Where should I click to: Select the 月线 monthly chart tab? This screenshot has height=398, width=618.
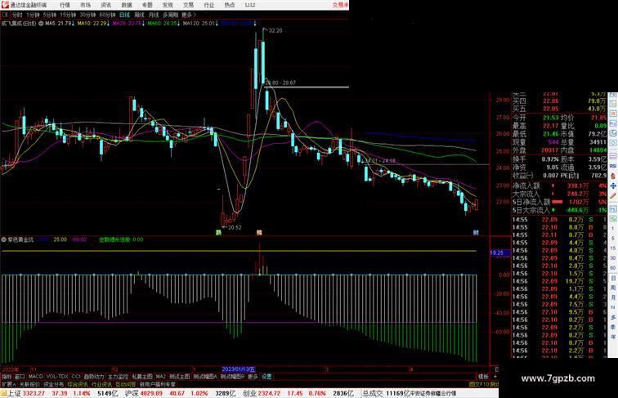(x=154, y=15)
